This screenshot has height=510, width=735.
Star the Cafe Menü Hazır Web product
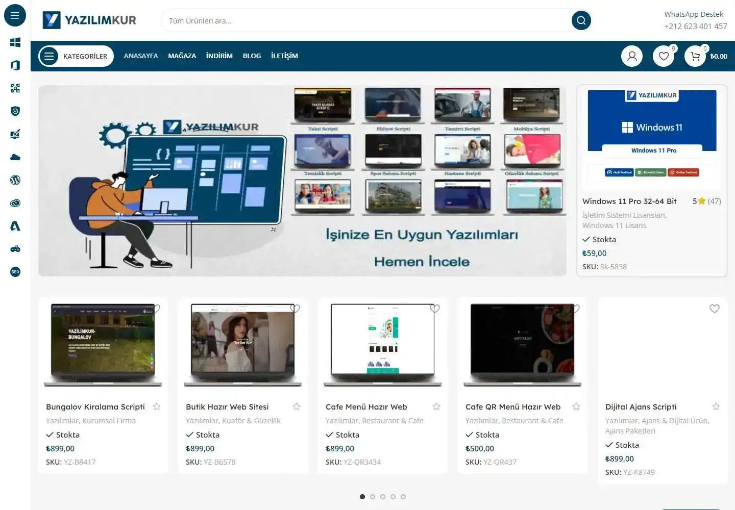(x=436, y=406)
